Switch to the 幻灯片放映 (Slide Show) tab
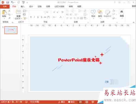 click(x=59, y=6)
